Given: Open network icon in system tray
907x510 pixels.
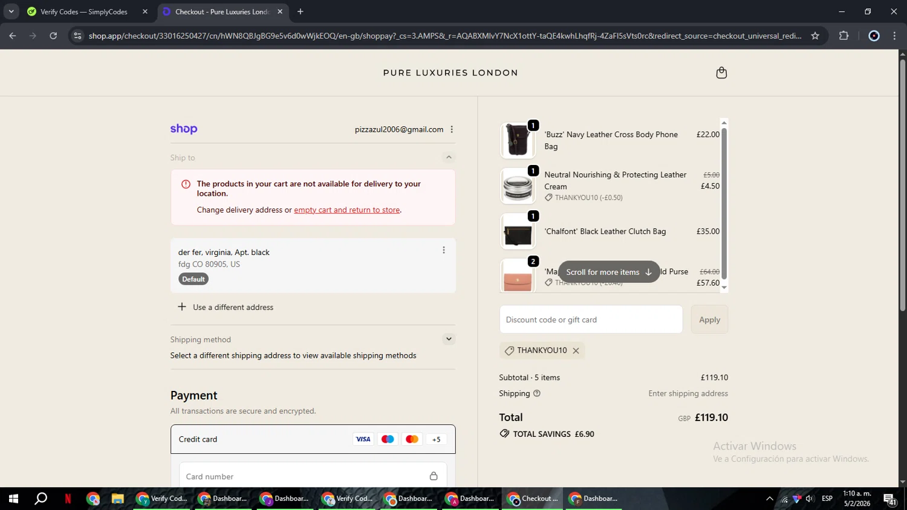Looking at the screenshot, I should (x=784, y=499).
